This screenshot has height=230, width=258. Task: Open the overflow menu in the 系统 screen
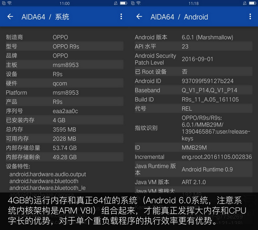point(121,17)
